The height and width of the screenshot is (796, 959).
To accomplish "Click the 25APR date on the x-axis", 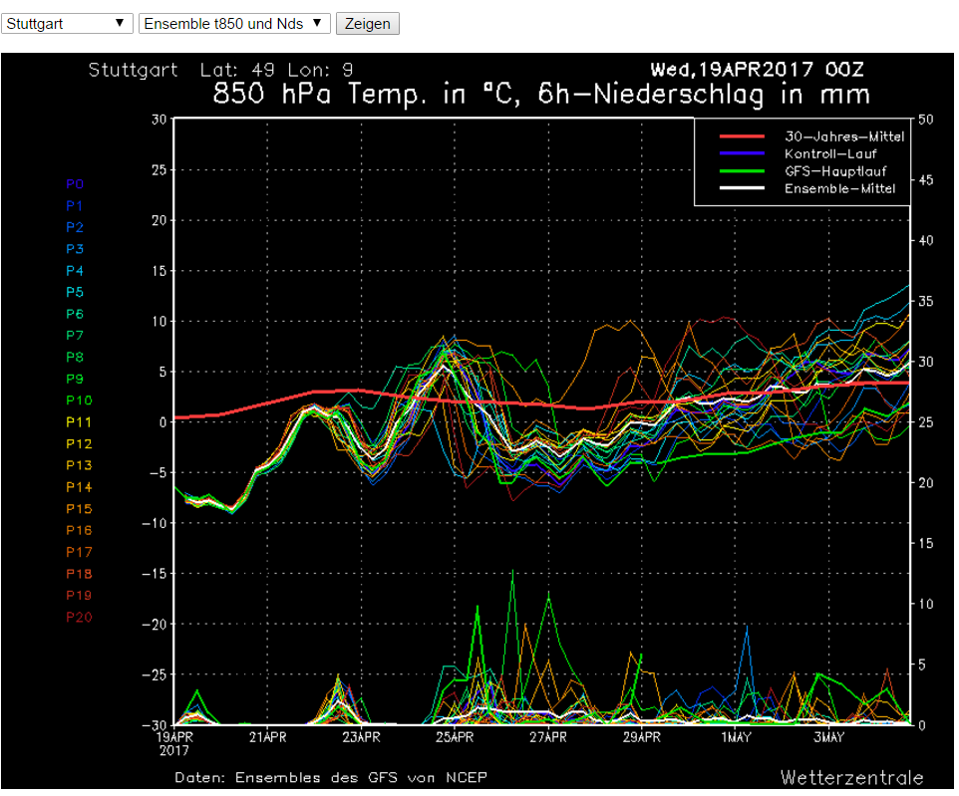I will pyautogui.click(x=455, y=737).
